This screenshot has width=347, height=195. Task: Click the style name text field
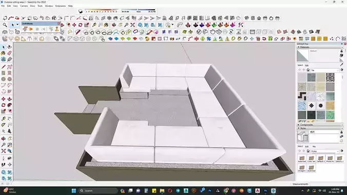coord(324,132)
